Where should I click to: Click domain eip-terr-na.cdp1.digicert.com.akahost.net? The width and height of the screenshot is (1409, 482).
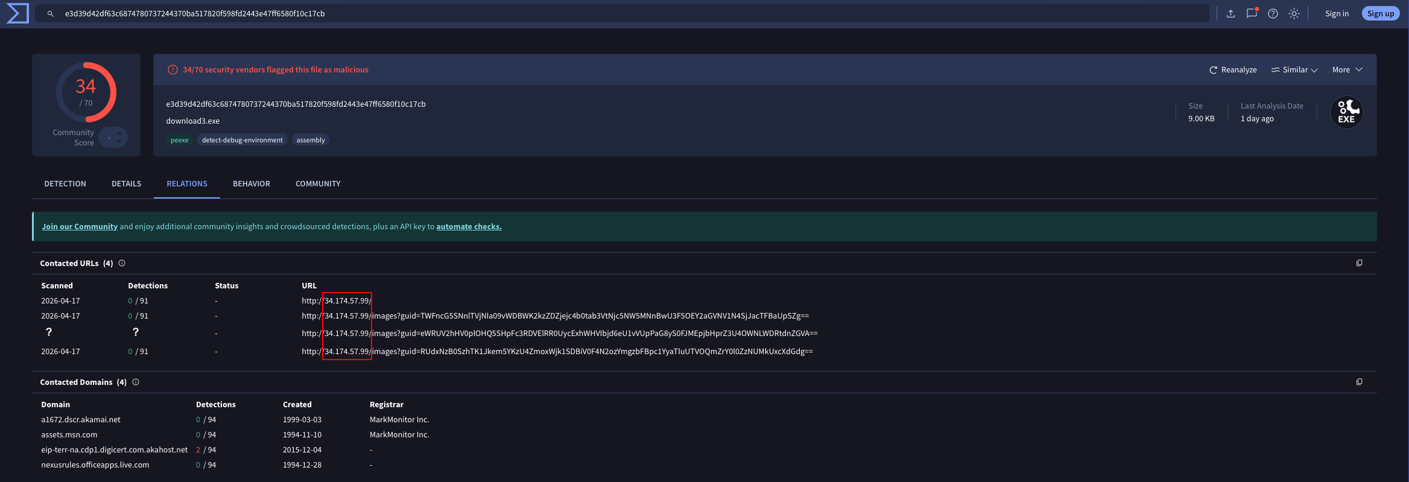(115, 450)
